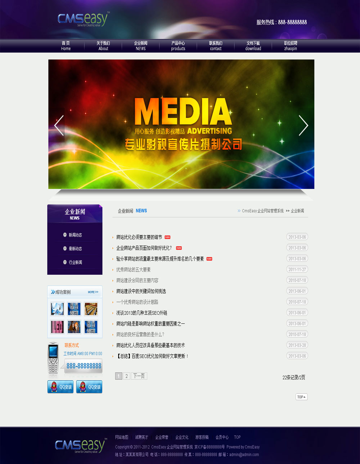The height and width of the screenshot is (464, 360).
Task: Click the CMSeasy logo in the header
Action: (83, 19)
